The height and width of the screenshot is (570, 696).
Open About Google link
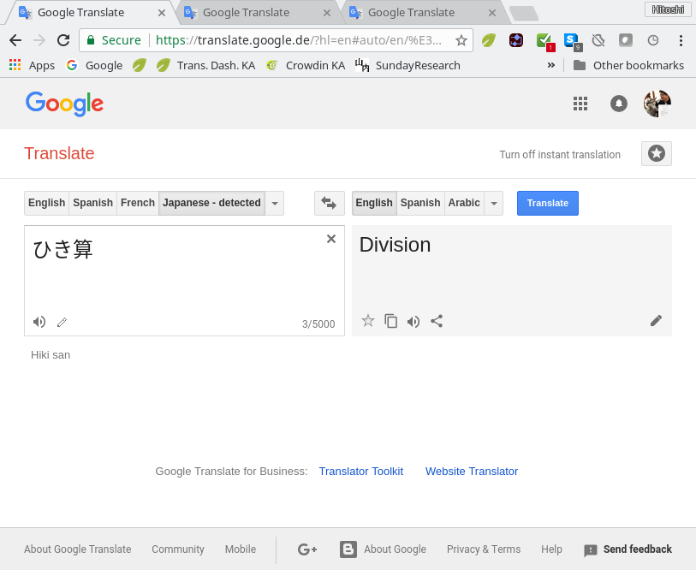395,549
